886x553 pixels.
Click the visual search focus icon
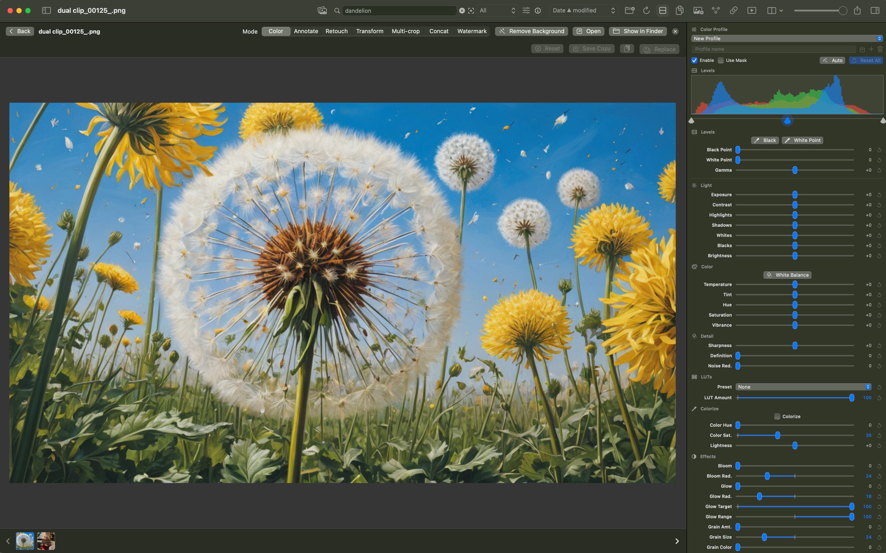pos(471,11)
